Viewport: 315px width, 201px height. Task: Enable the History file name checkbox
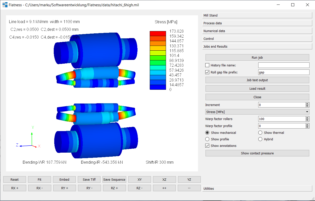(x=207, y=65)
